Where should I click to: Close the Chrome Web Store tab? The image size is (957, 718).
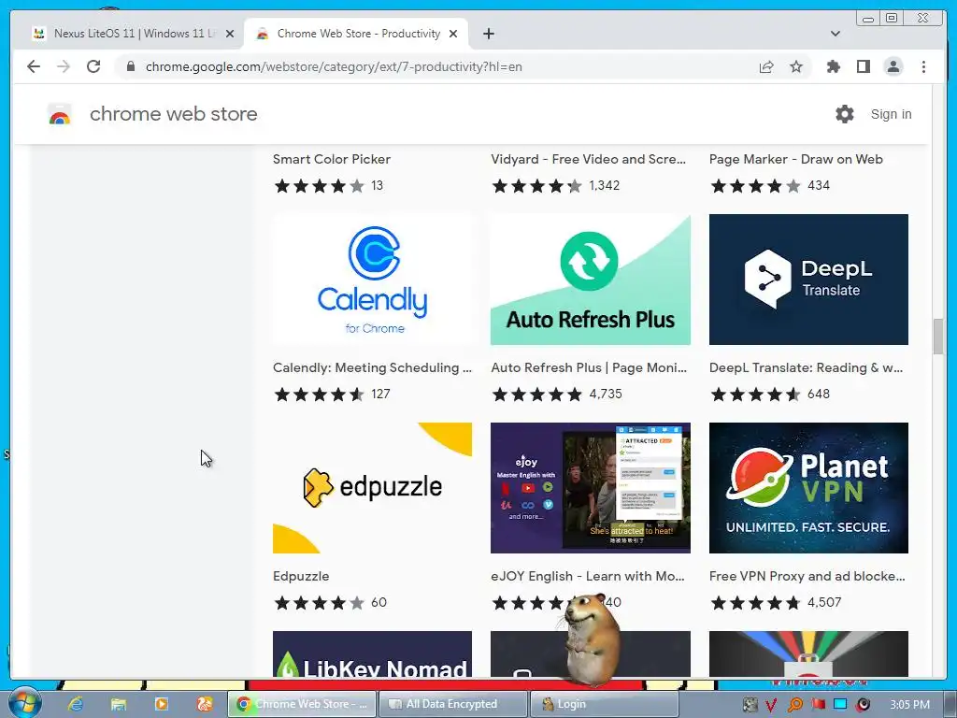click(453, 34)
